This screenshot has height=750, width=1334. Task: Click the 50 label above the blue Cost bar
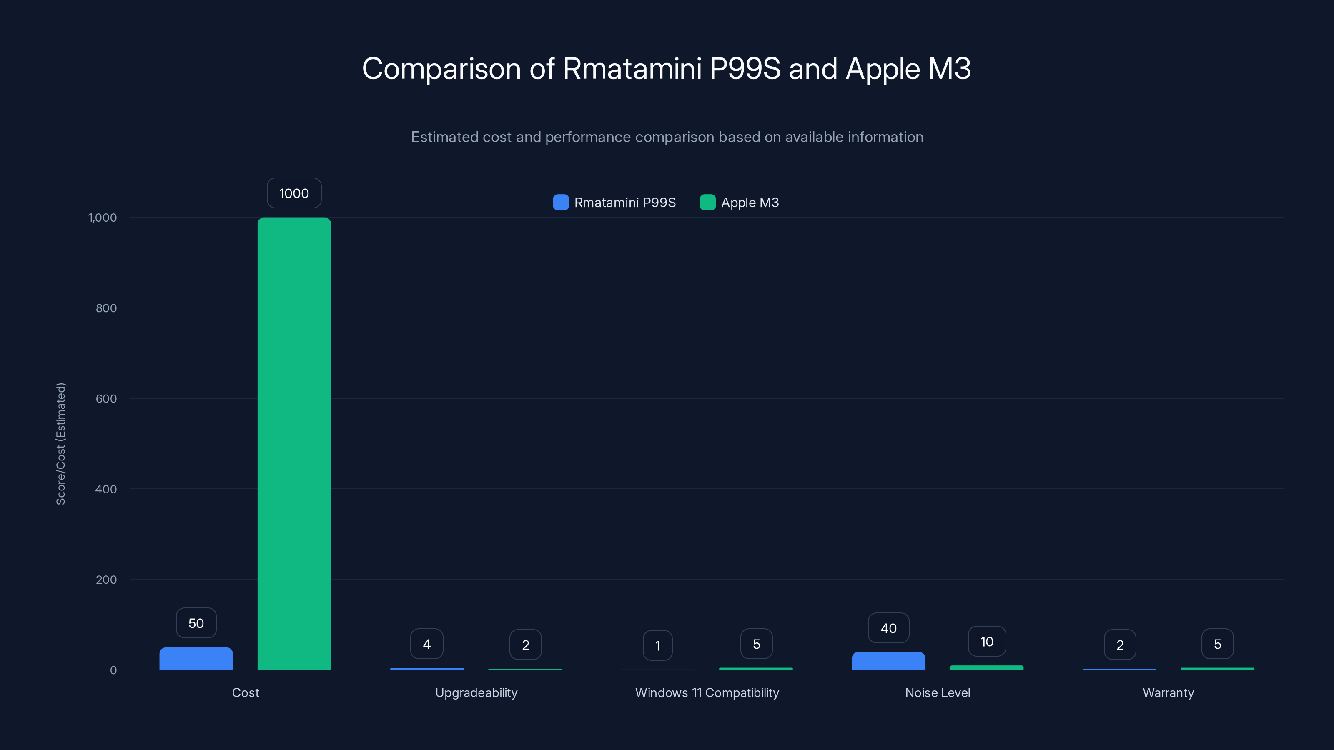tap(196, 623)
